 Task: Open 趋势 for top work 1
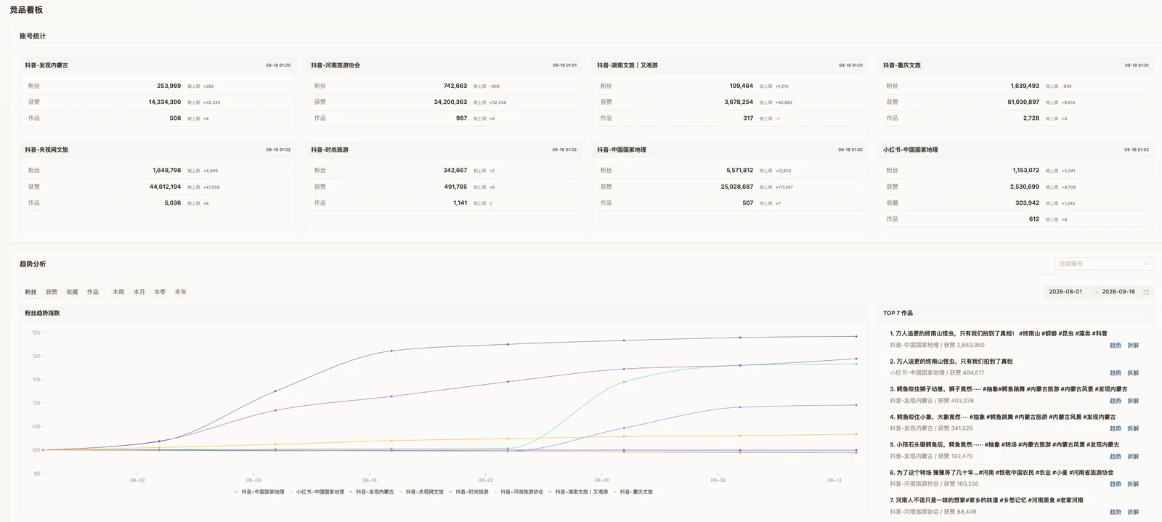1116,346
